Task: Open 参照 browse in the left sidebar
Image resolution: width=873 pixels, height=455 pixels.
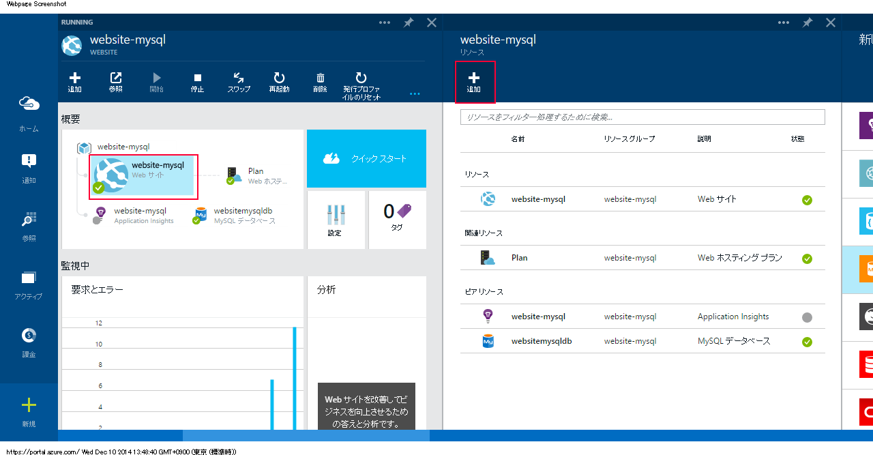Action: point(29,226)
